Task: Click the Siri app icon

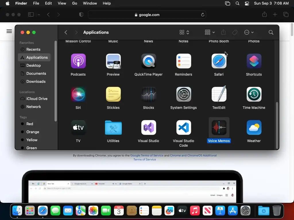Action: pyautogui.click(x=78, y=94)
